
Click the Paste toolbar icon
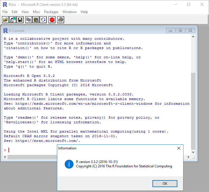tap(36, 20)
